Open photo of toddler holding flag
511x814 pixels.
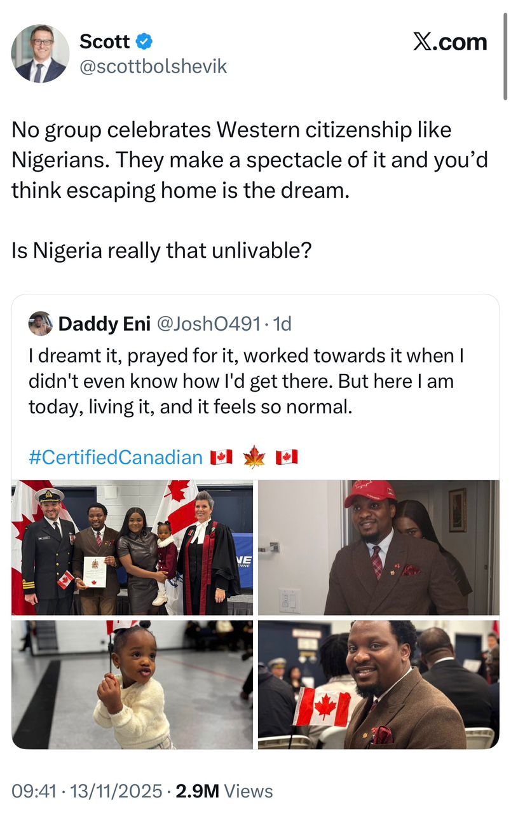132,684
